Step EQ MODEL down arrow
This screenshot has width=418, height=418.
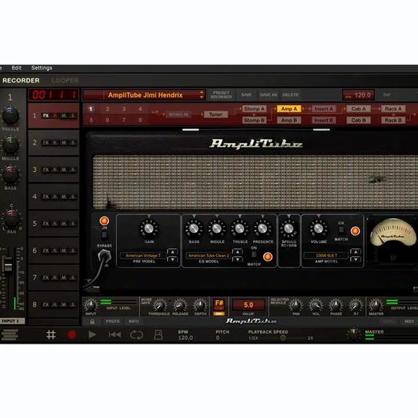237,259
